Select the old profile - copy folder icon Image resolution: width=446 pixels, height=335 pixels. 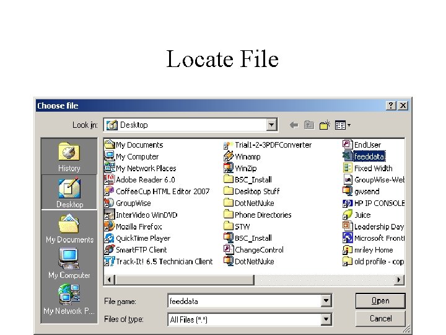click(x=348, y=261)
